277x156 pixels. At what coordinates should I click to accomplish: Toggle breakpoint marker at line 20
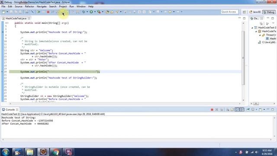pos(3,71)
